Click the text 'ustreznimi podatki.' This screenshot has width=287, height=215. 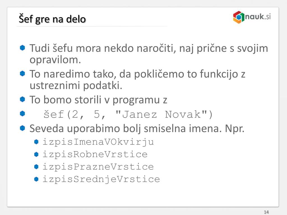tap(76, 86)
